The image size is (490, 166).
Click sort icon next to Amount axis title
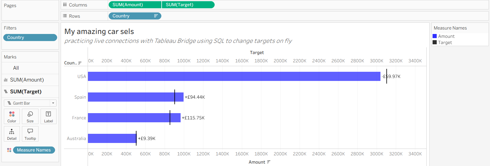pos(269,162)
